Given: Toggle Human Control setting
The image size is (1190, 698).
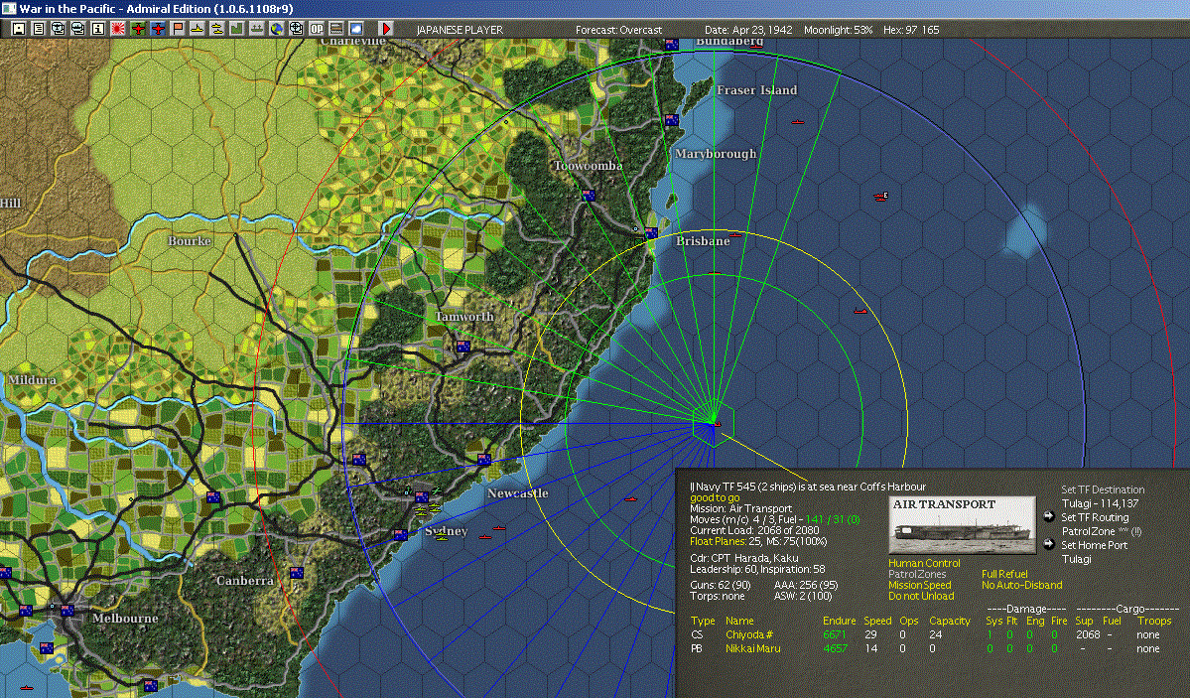Looking at the screenshot, I should coord(924,564).
